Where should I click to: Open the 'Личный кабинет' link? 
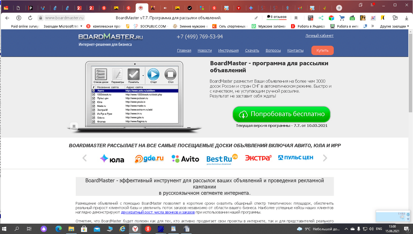coord(319,36)
